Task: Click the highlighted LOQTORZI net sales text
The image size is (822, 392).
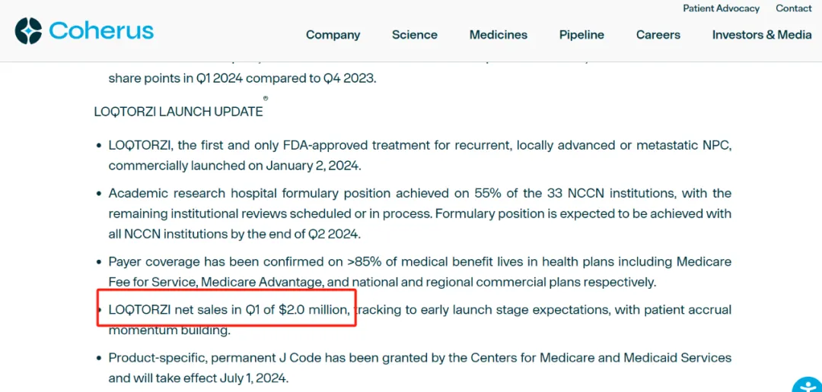Action: (228, 310)
